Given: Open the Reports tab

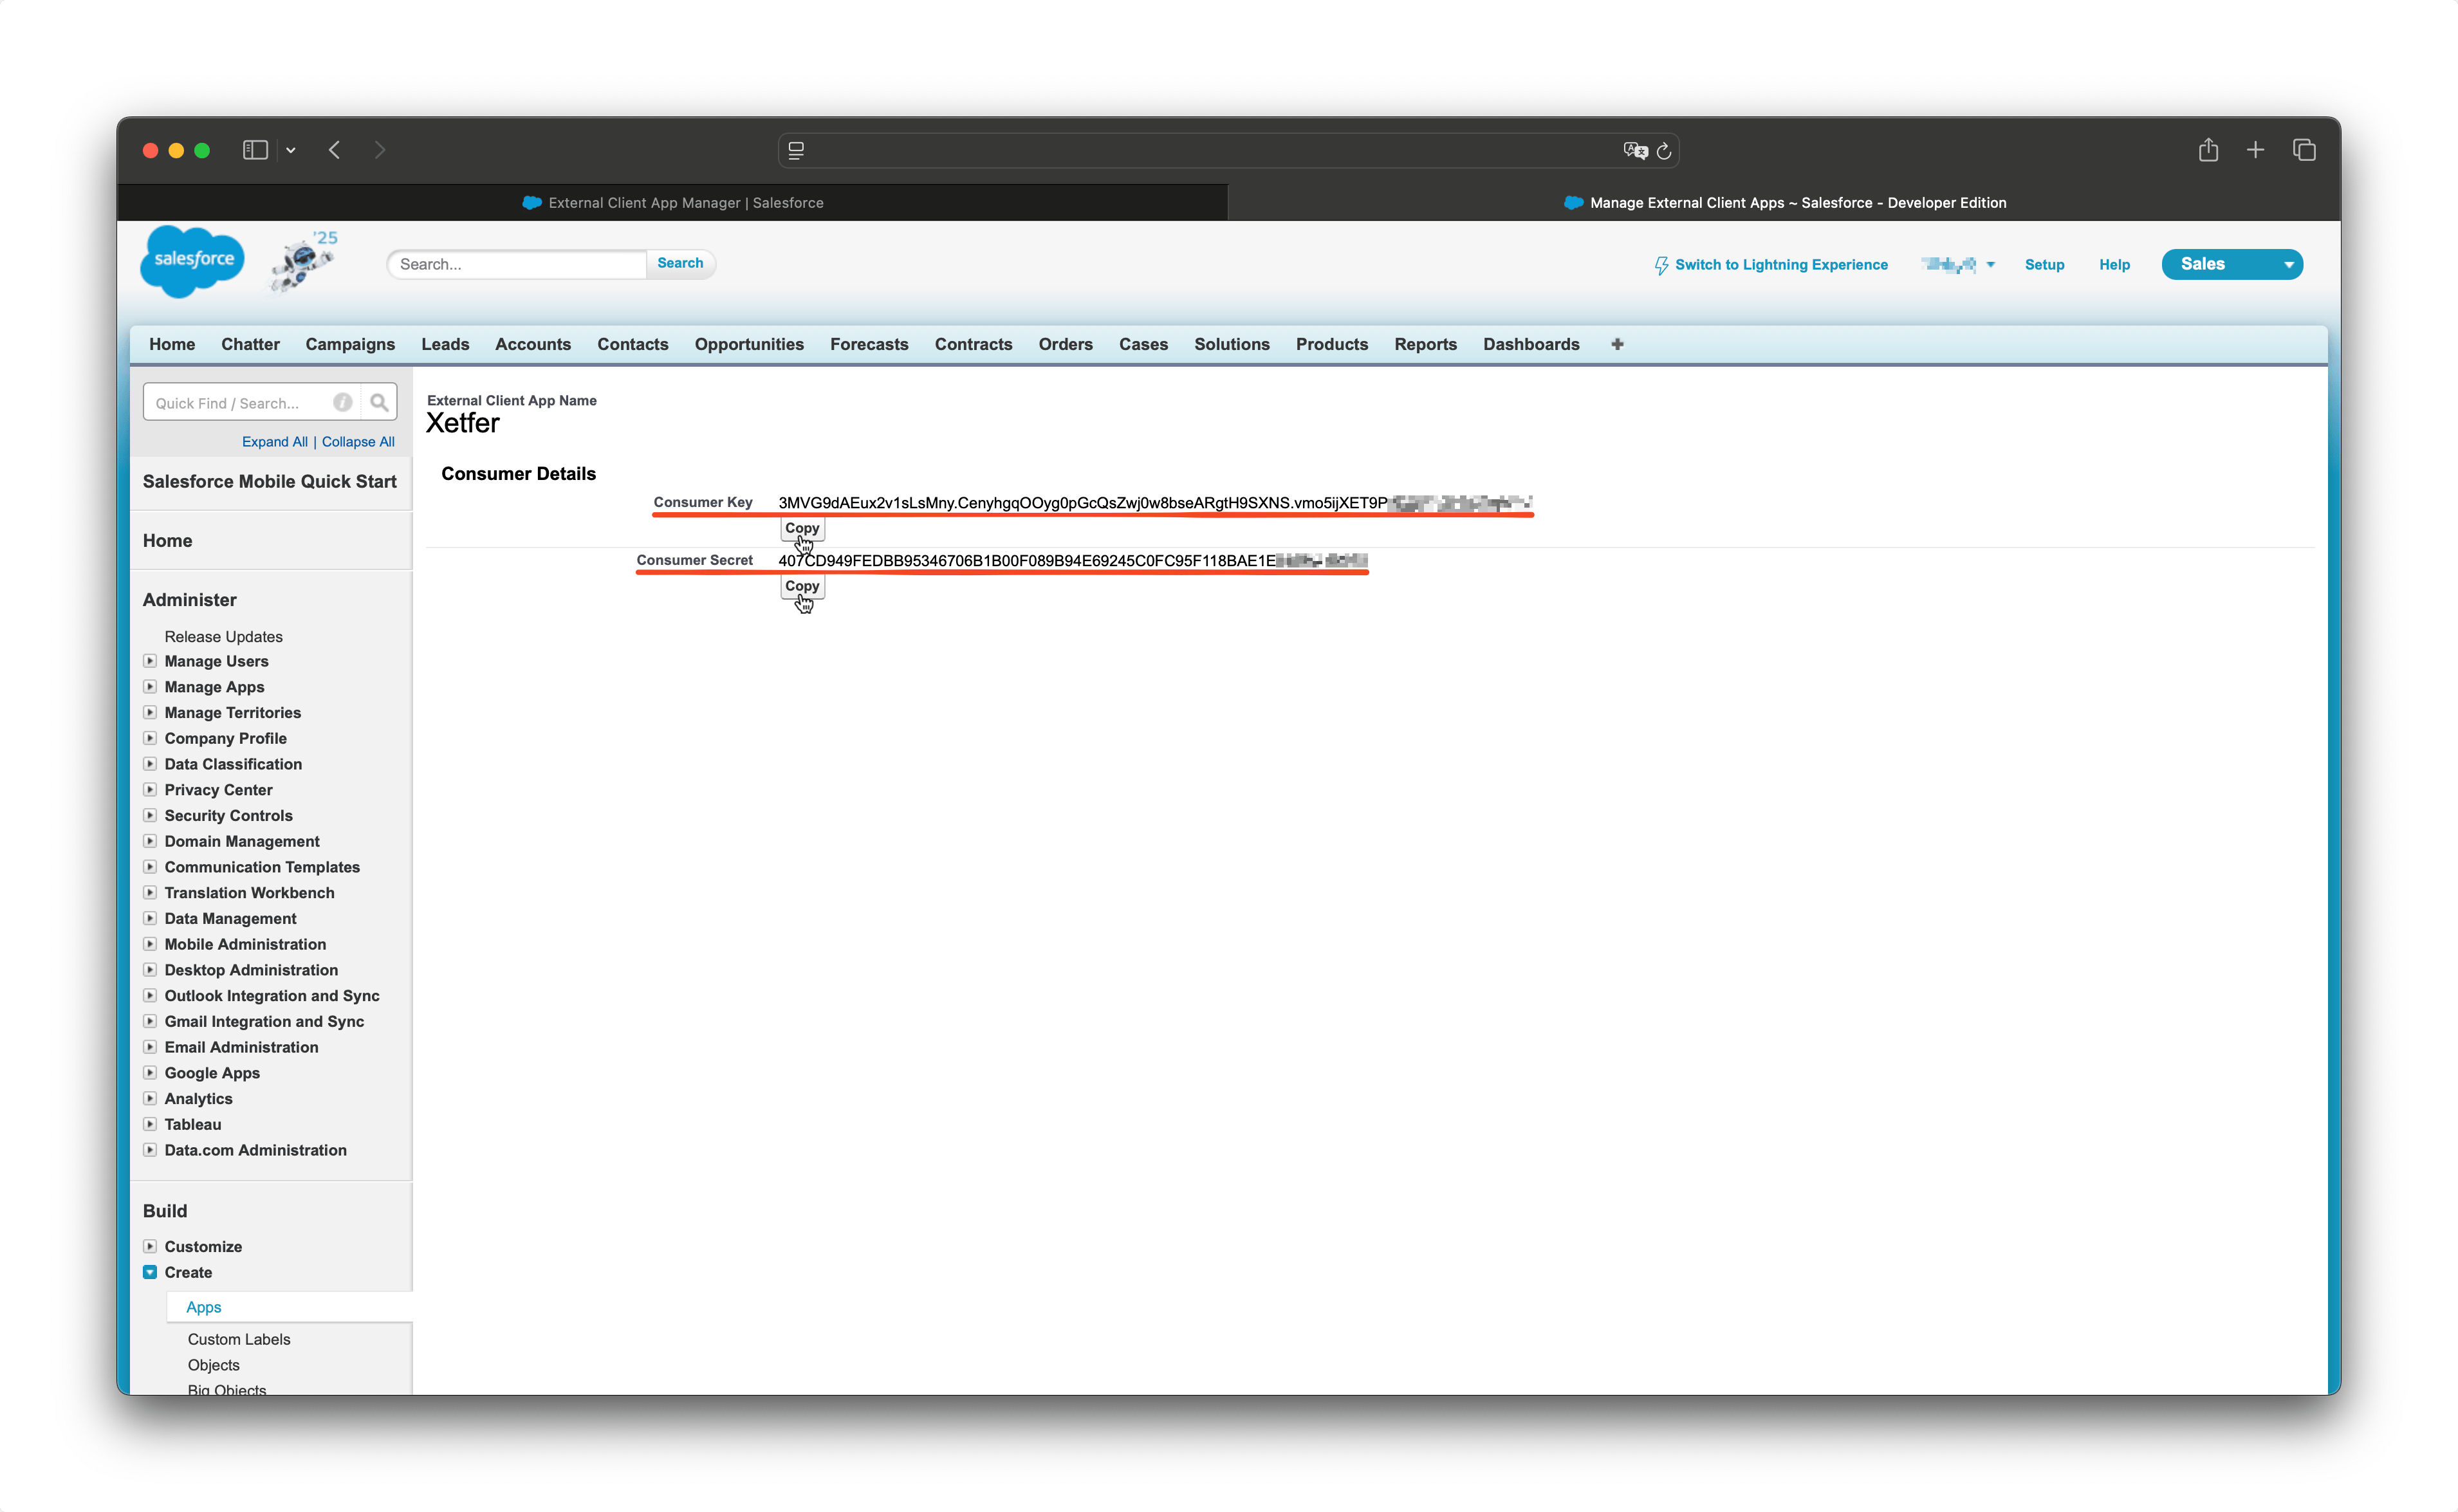Looking at the screenshot, I should pyautogui.click(x=1425, y=344).
